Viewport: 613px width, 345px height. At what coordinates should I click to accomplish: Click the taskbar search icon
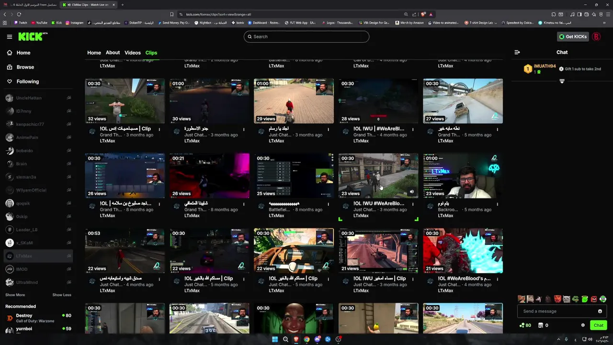(x=285, y=339)
